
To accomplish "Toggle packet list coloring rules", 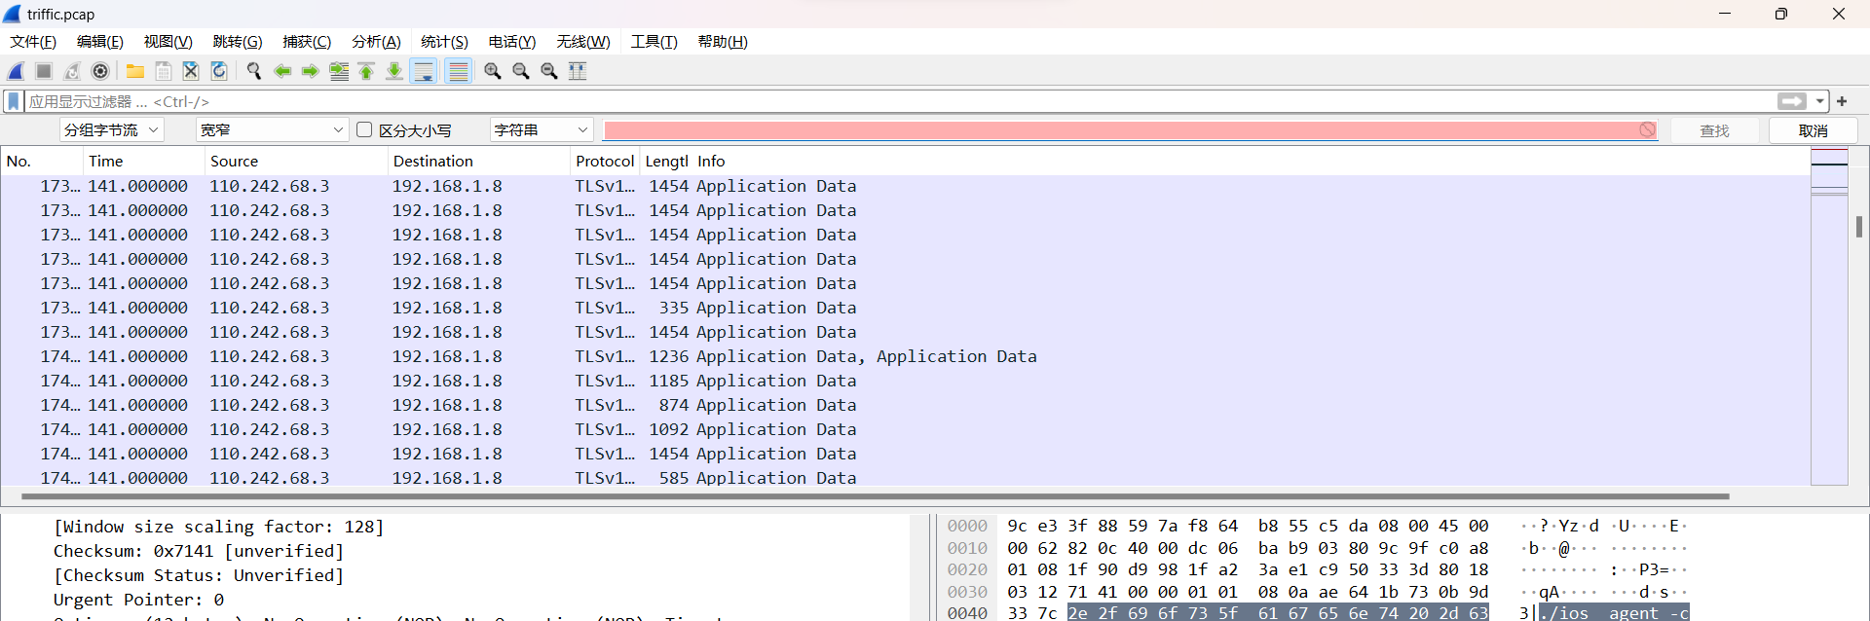I will (x=459, y=71).
